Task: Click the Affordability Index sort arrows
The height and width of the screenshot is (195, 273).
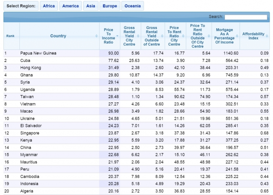Action: (267, 36)
